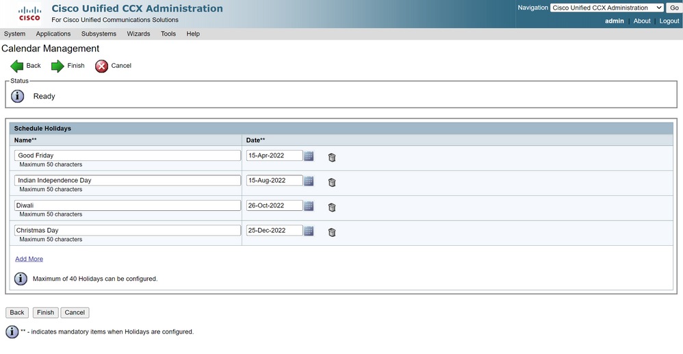Screen dimensions: 683x354
Task: Focus the Indian Independence Day name field
Action: (127, 181)
